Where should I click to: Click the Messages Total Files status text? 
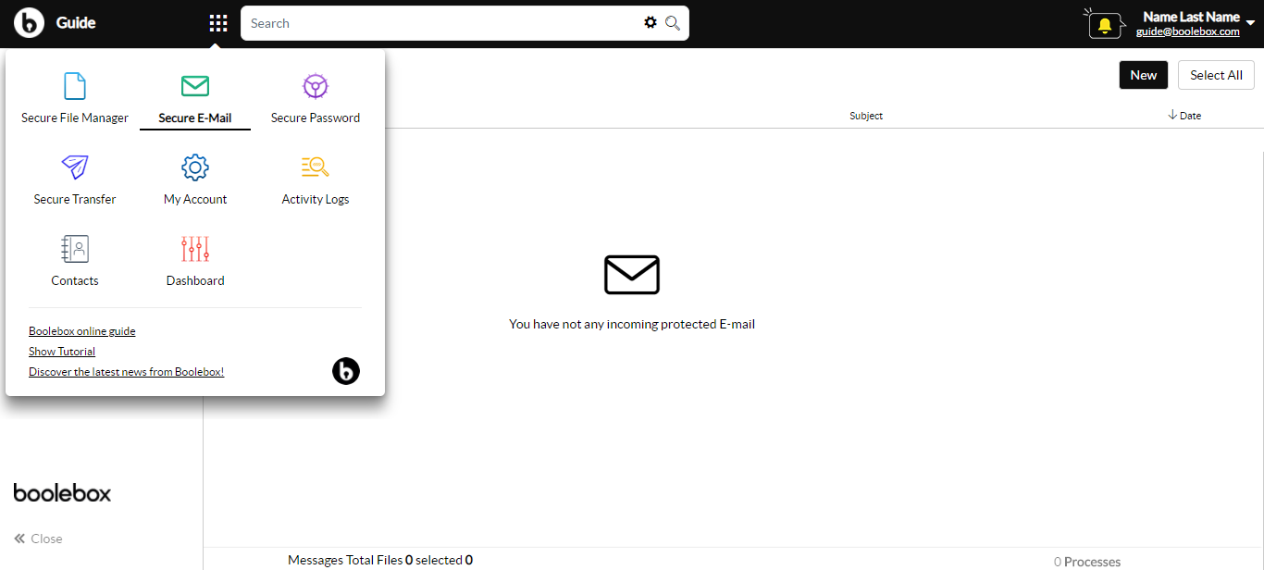(x=380, y=560)
